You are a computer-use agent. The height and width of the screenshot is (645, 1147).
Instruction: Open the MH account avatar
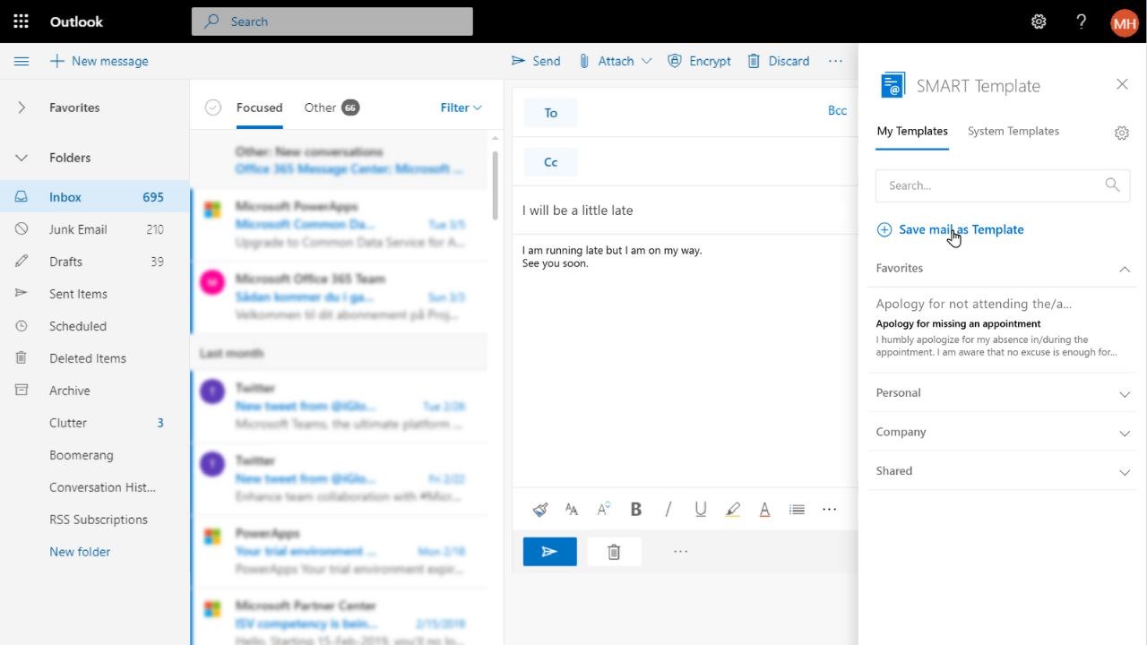(x=1125, y=22)
